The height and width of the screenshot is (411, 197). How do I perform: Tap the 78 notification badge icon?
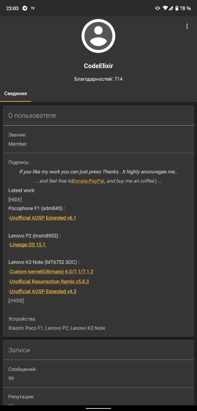(x=32, y=8)
